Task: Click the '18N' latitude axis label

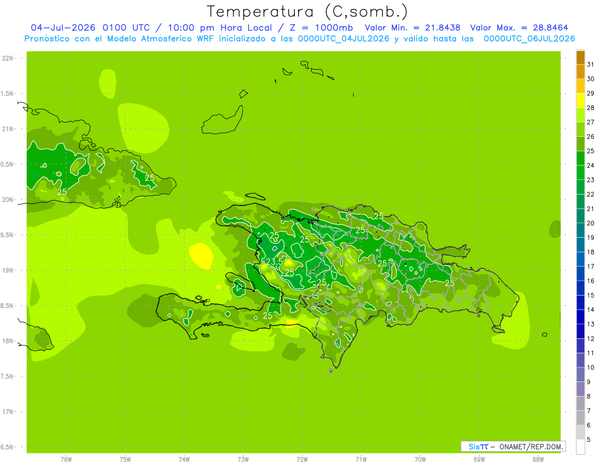Action: (8, 341)
